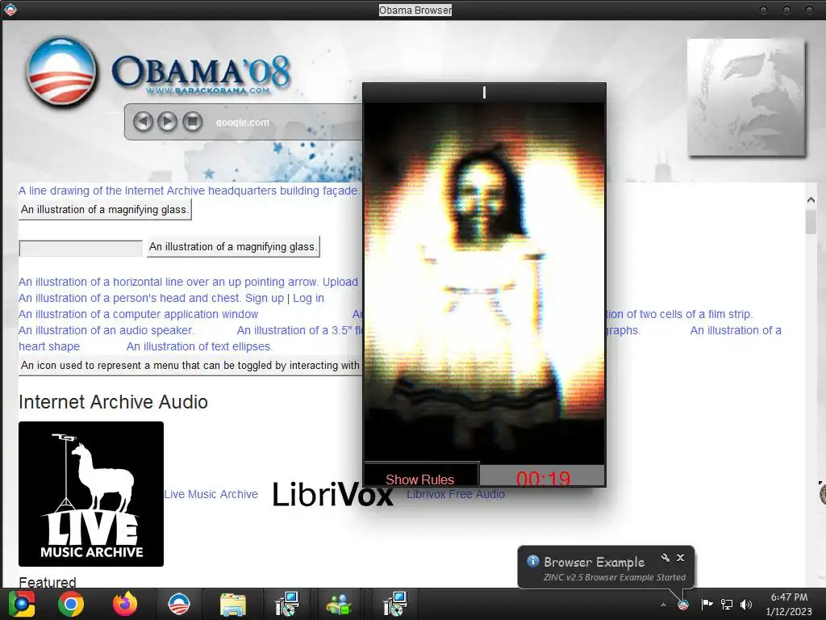Screen dimensions: 826x620
Task: Click the last installer icon on taskbar
Action: pyautogui.click(x=394, y=604)
